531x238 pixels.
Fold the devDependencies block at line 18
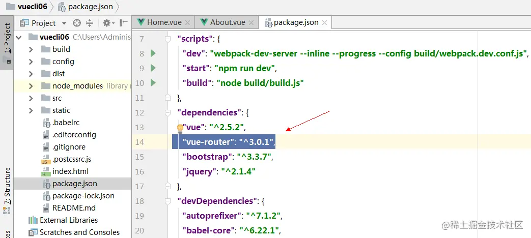click(x=167, y=201)
